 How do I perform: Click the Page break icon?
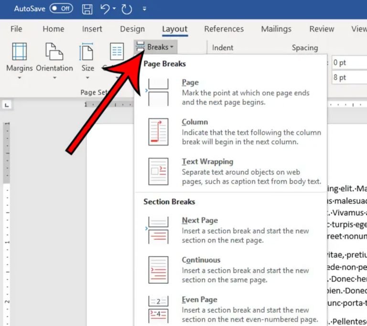click(x=158, y=92)
